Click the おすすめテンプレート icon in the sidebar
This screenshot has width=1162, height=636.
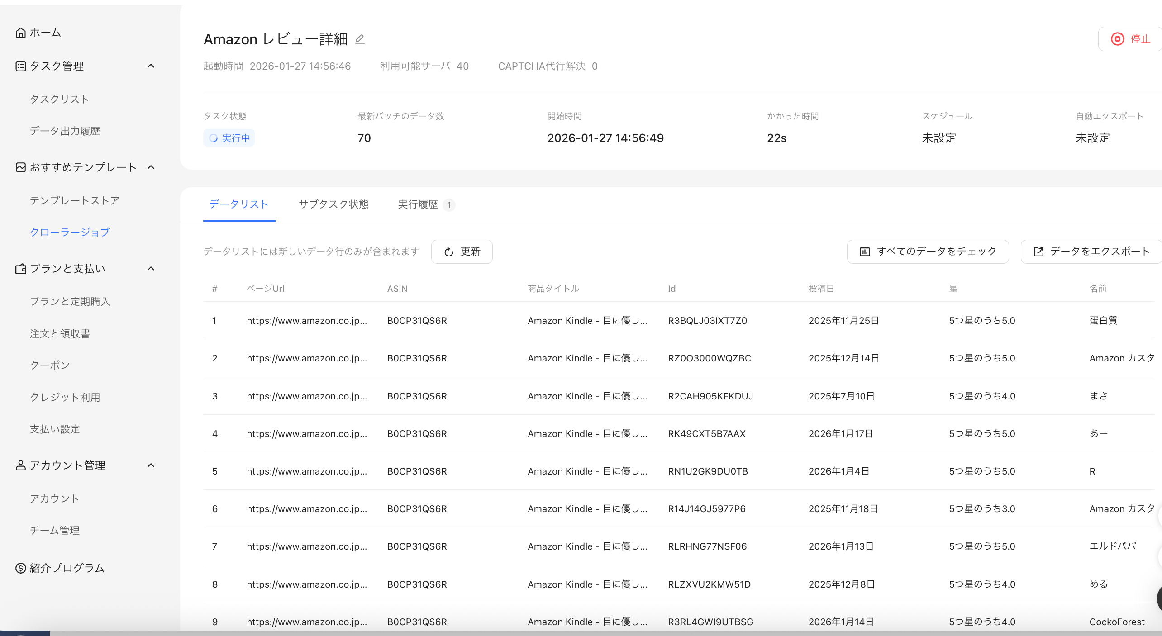[x=20, y=167]
